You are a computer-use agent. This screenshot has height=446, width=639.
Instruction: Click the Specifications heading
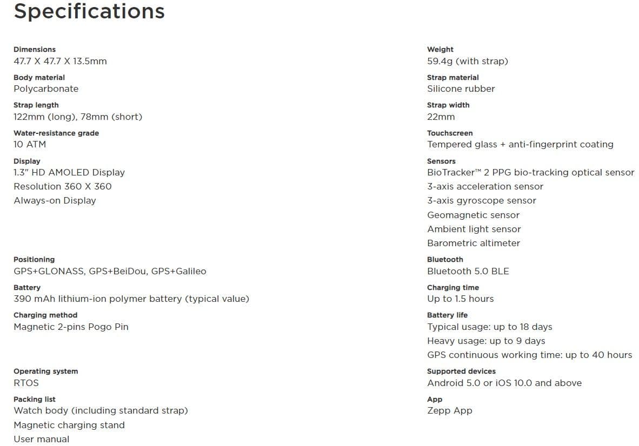coord(89,11)
